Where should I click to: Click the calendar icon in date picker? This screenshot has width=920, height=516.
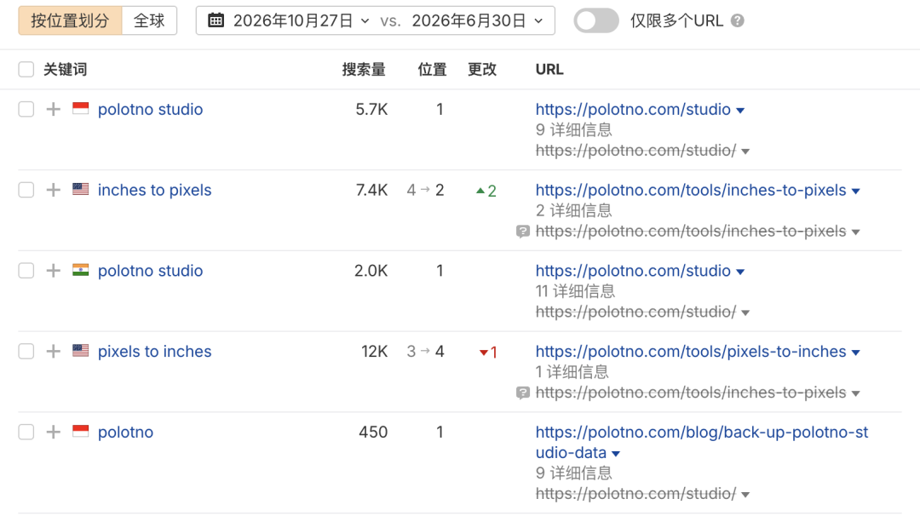point(216,20)
